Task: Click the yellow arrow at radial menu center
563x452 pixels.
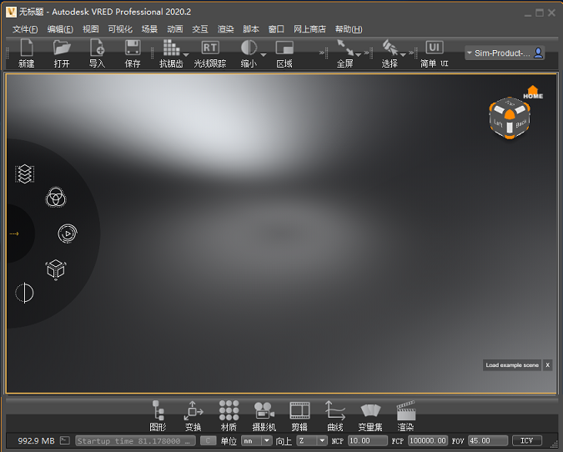Action: click(x=14, y=234)
